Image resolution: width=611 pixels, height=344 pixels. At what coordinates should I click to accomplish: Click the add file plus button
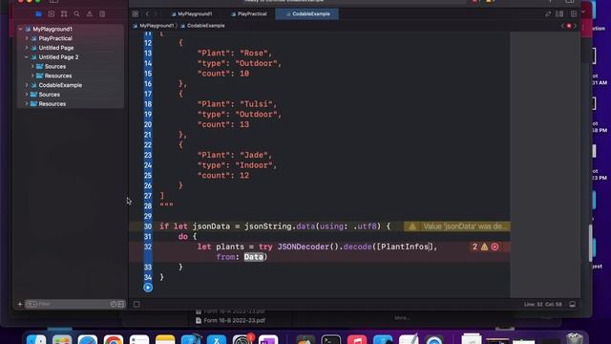click(20, 304)
